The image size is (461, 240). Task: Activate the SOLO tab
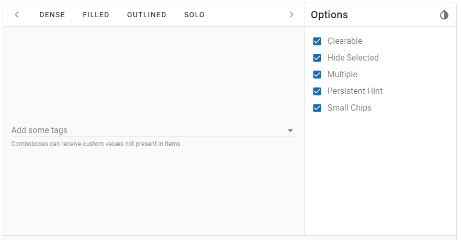tap(194, 15)
